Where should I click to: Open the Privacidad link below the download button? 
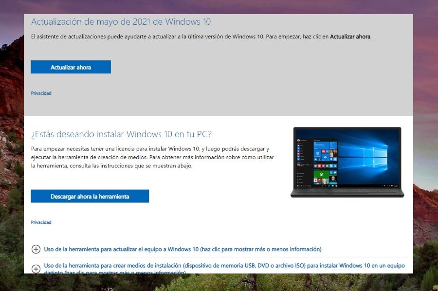click(41, 222)
